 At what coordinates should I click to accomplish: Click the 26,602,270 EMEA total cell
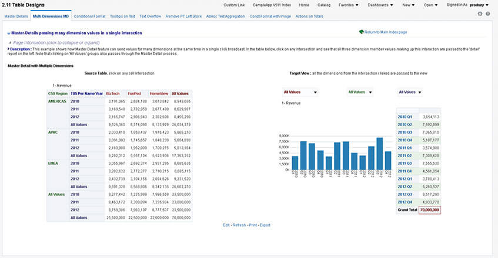coord(181,187)
